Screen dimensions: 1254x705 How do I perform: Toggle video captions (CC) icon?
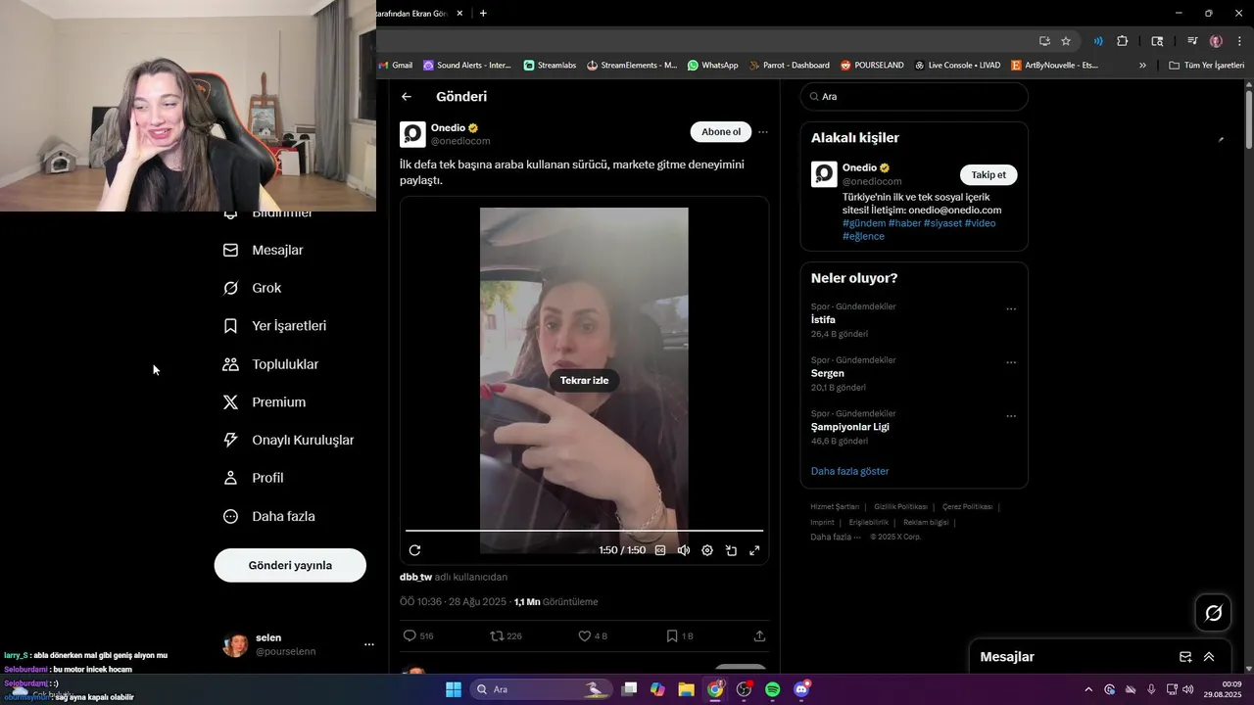[660, 550]
